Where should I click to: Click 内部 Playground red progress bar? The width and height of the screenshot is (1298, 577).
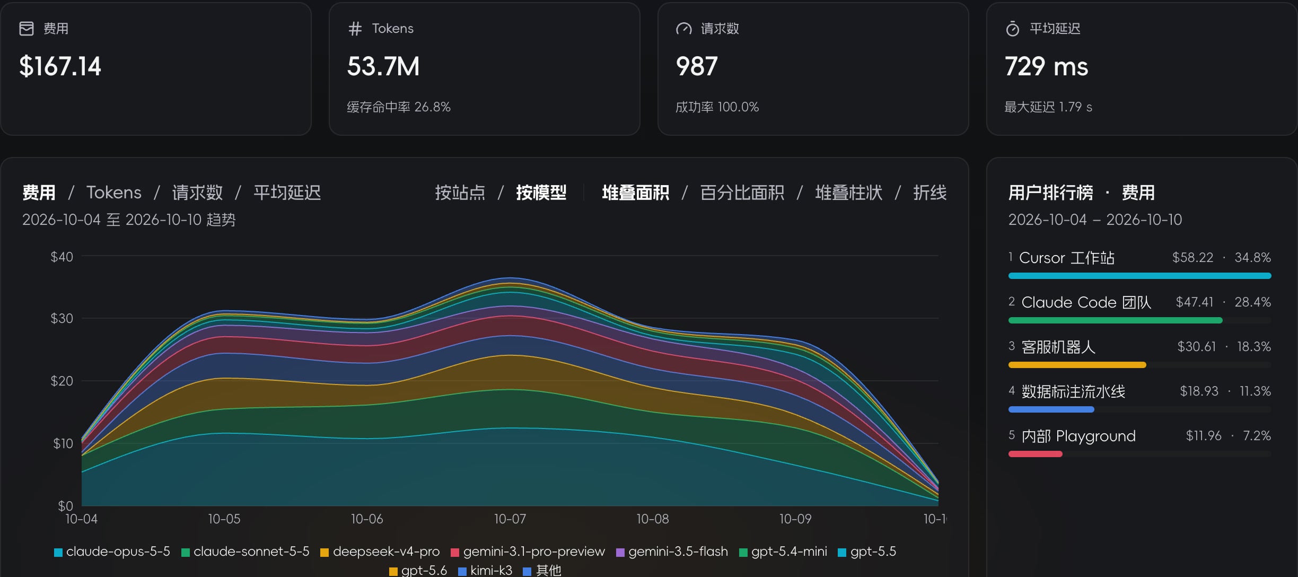1035,454
